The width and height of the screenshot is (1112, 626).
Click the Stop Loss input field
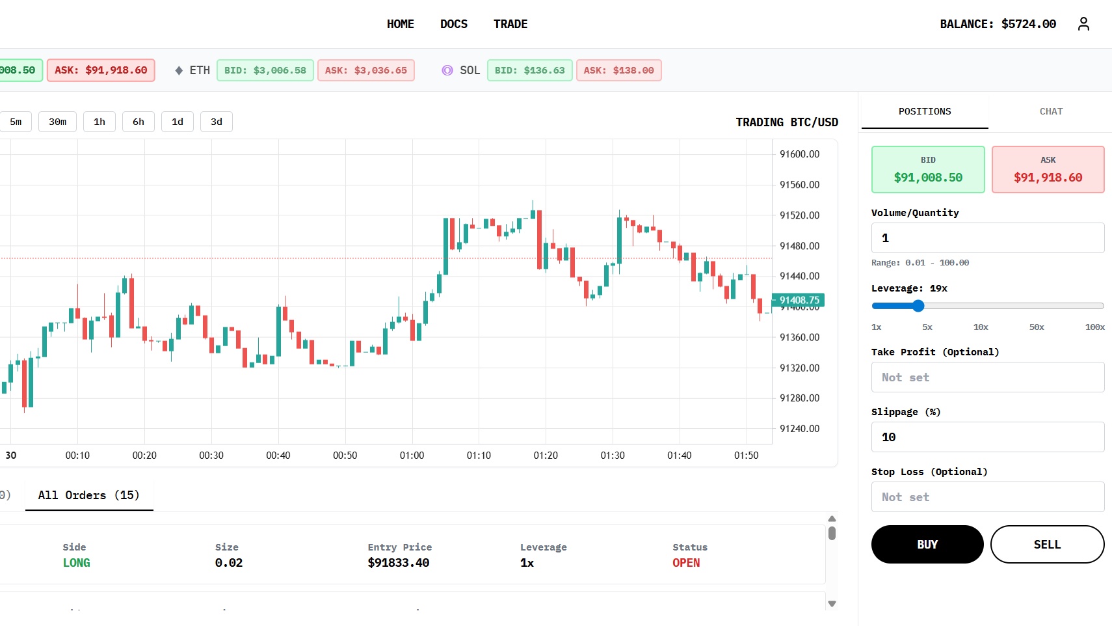click(987, 497)
